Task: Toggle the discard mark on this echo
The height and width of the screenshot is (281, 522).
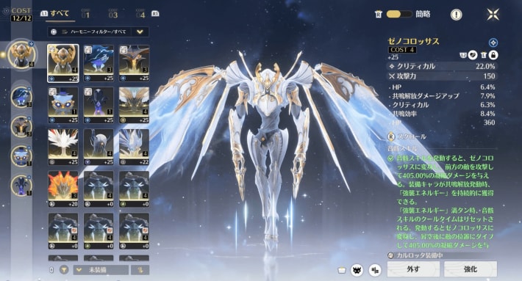Action: [473, 55]
